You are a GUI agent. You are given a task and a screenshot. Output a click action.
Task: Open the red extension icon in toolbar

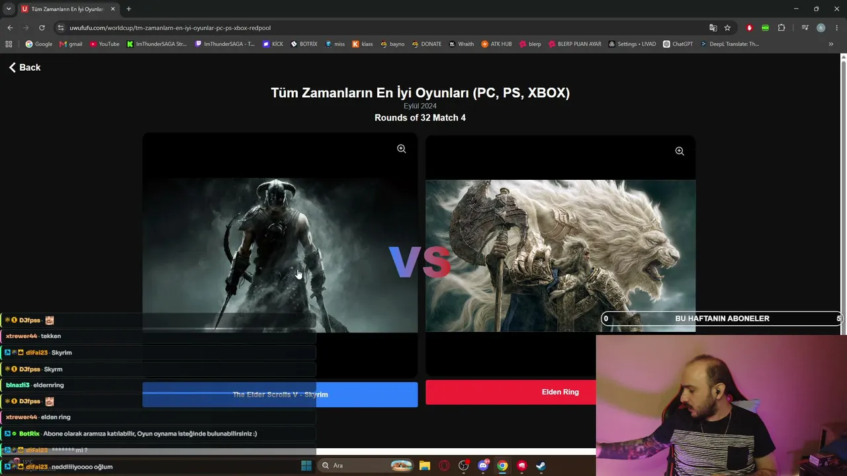[x=750, y=28]
